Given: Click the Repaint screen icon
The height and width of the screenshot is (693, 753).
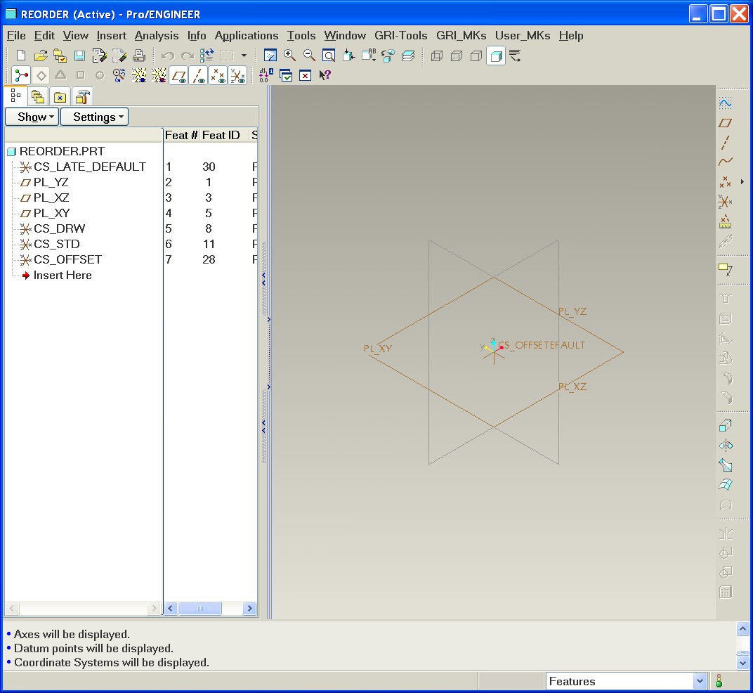Looking at the screenshot, I should coord(270,56).
